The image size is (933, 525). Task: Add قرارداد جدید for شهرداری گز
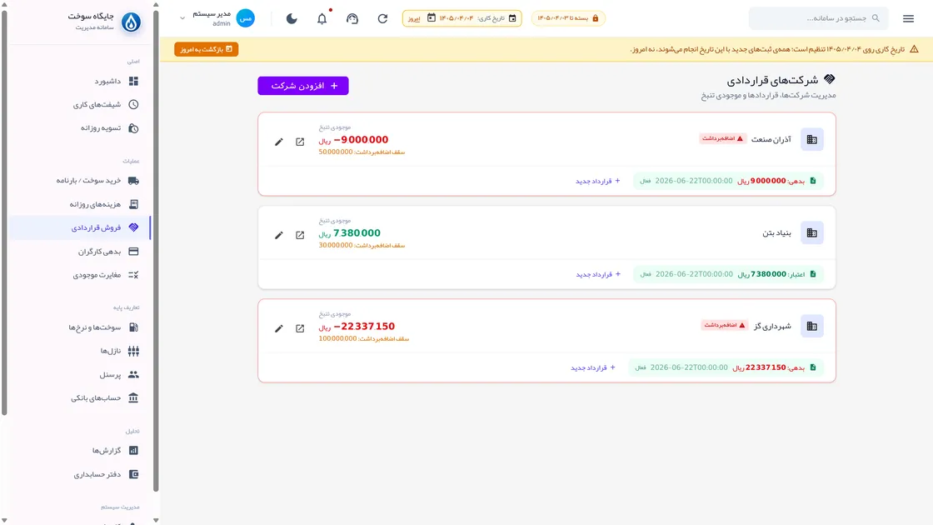[x=592, y=367]
